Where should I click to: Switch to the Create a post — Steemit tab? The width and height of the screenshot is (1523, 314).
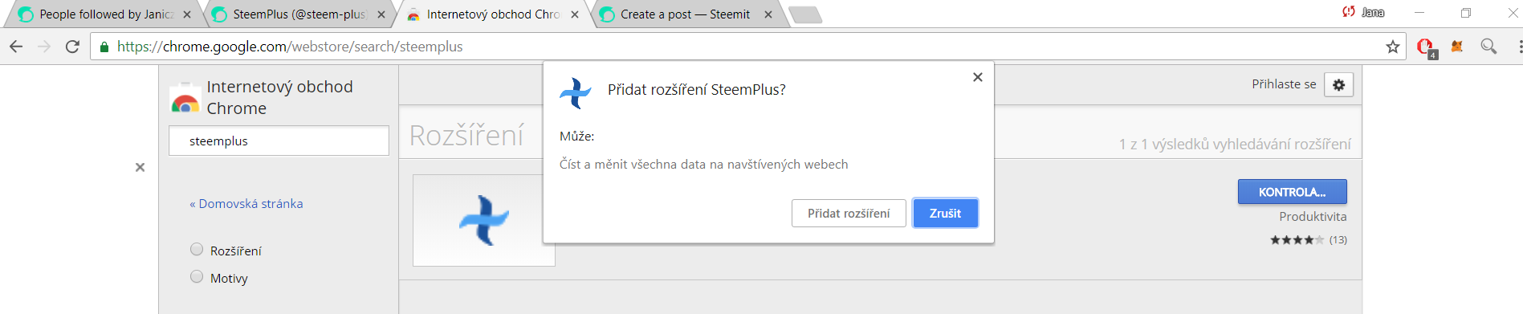(x=685, y=14)
